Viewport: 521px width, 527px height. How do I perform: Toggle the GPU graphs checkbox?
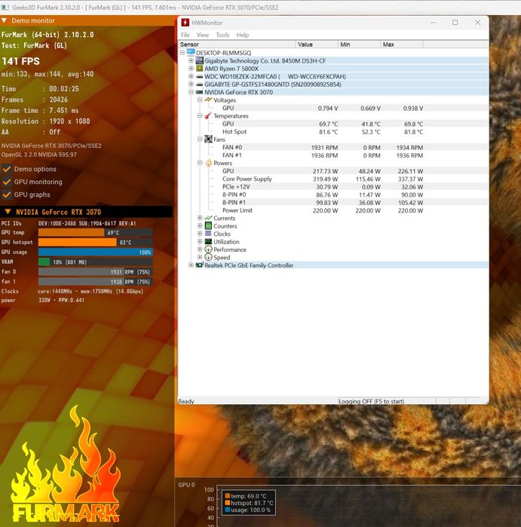(7, 195)
